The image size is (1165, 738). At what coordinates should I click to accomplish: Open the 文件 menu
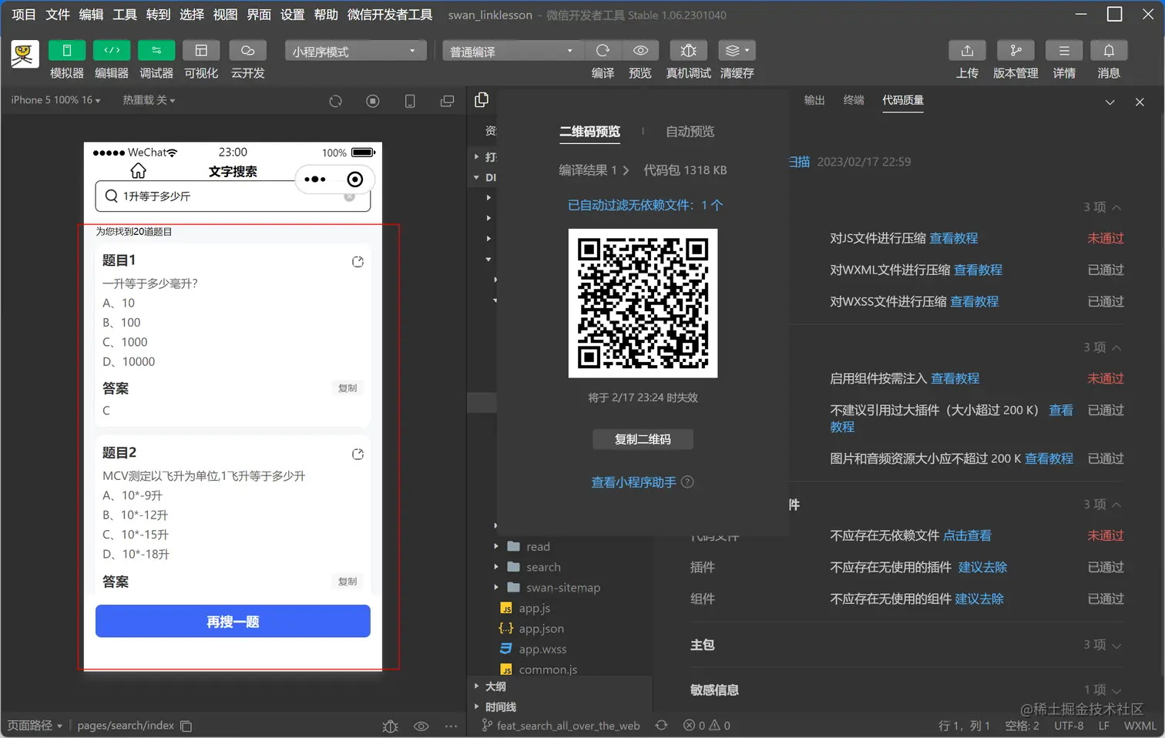coord(58,15)
